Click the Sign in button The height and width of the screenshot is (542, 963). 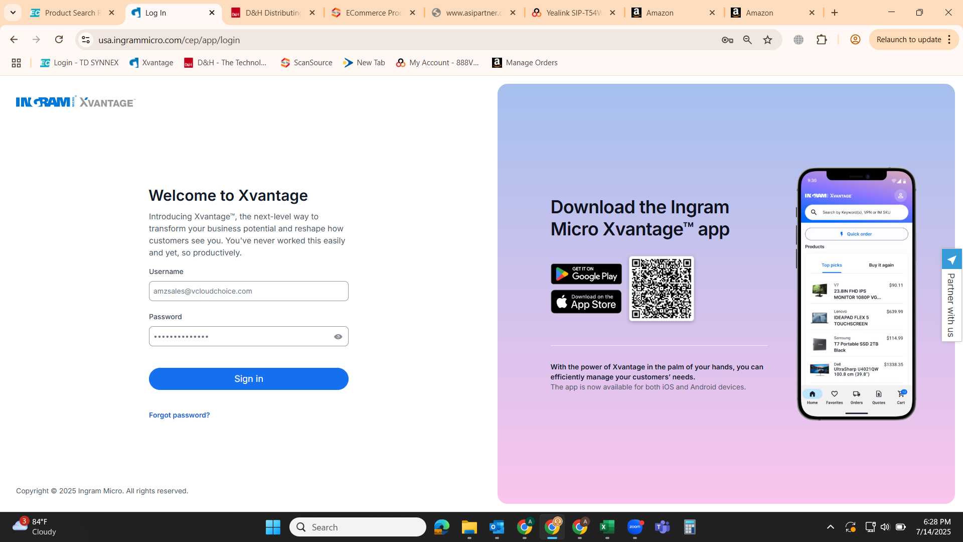[249, 379]
